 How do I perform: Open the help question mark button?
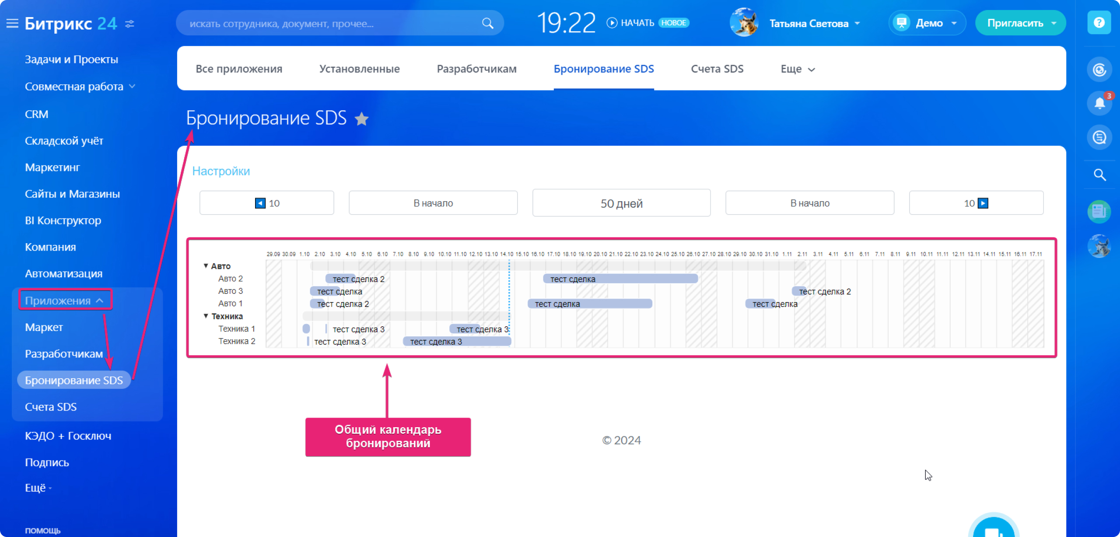[x=1099, y=23]
